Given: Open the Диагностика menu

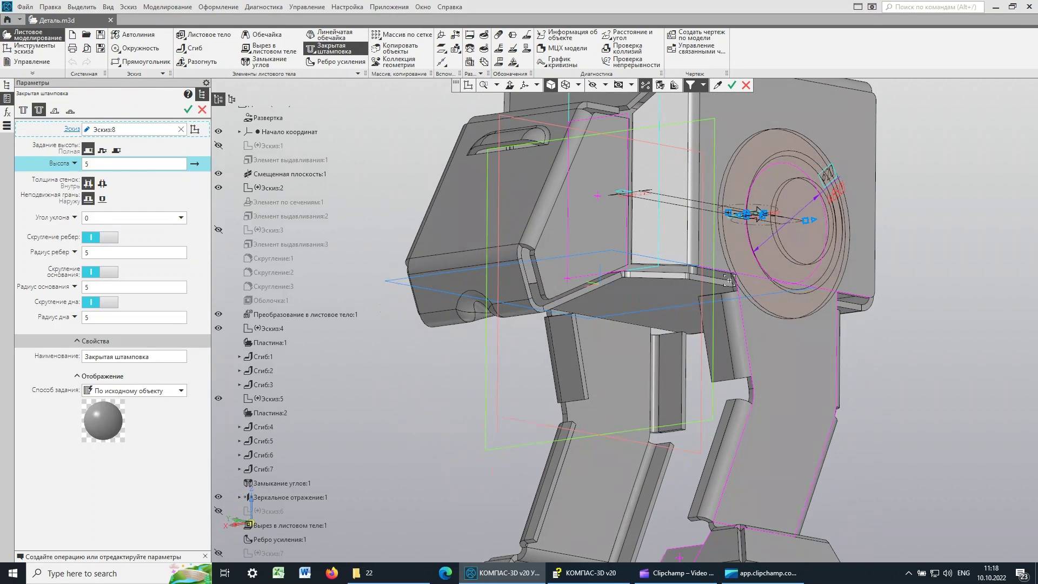Looking at the screenshot, I should pyautogui.click(x=263, y=7).
